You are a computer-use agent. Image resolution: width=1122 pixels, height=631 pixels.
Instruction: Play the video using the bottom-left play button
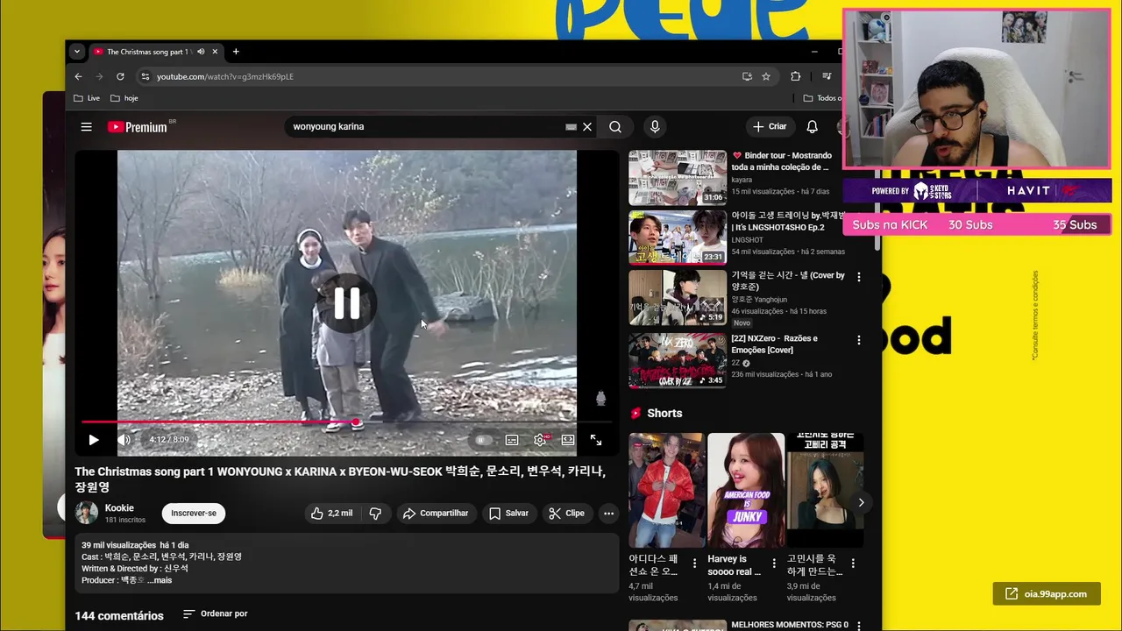(94, 440)
